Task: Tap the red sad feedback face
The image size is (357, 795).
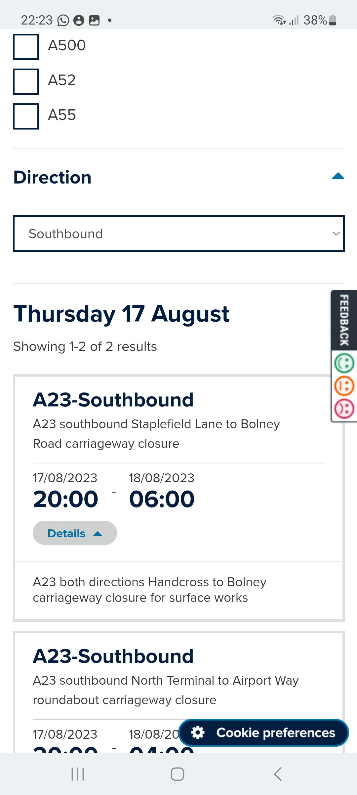Action: pos(344,409)
